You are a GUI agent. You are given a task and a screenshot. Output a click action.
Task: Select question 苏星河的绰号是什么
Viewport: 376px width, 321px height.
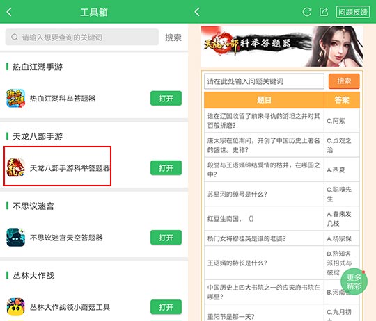point(237,195)
